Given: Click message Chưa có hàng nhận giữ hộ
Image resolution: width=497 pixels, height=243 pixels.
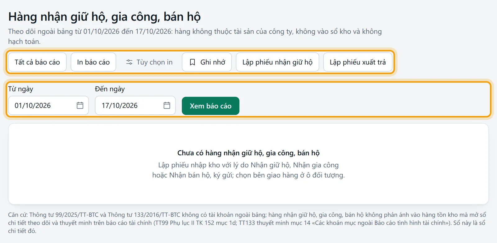Looking at the screenshot, I should click(248, 153).
